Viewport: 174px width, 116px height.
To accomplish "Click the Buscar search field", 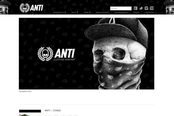I will coord(121,8).
